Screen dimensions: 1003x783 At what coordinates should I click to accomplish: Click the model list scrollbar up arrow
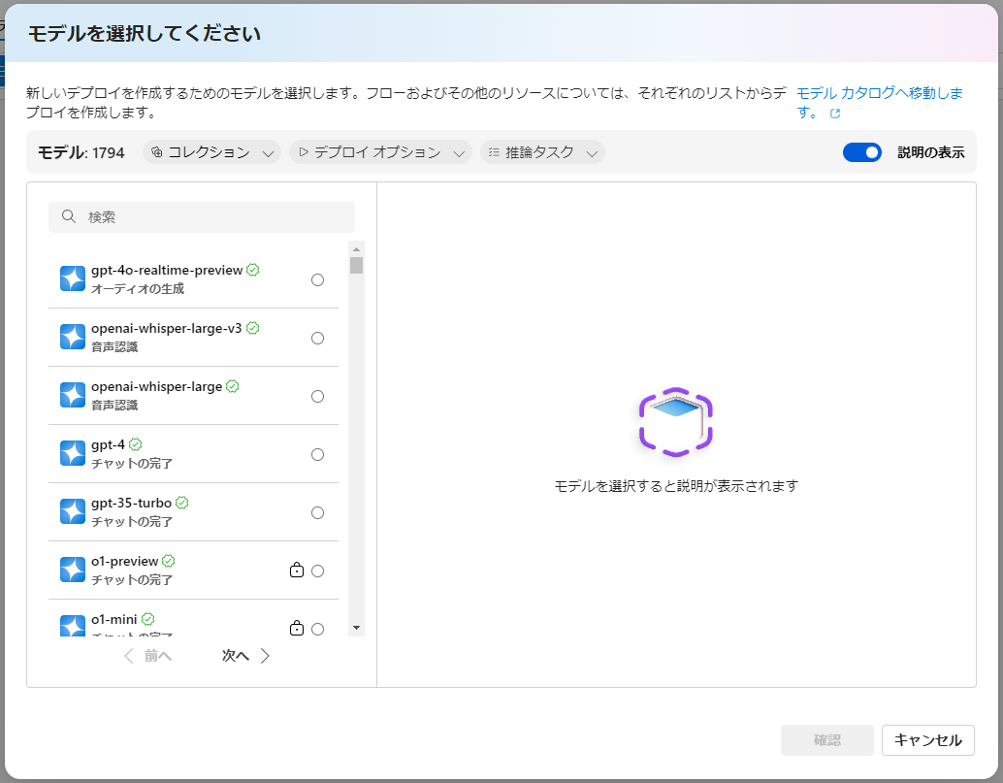tap(356, 248)
